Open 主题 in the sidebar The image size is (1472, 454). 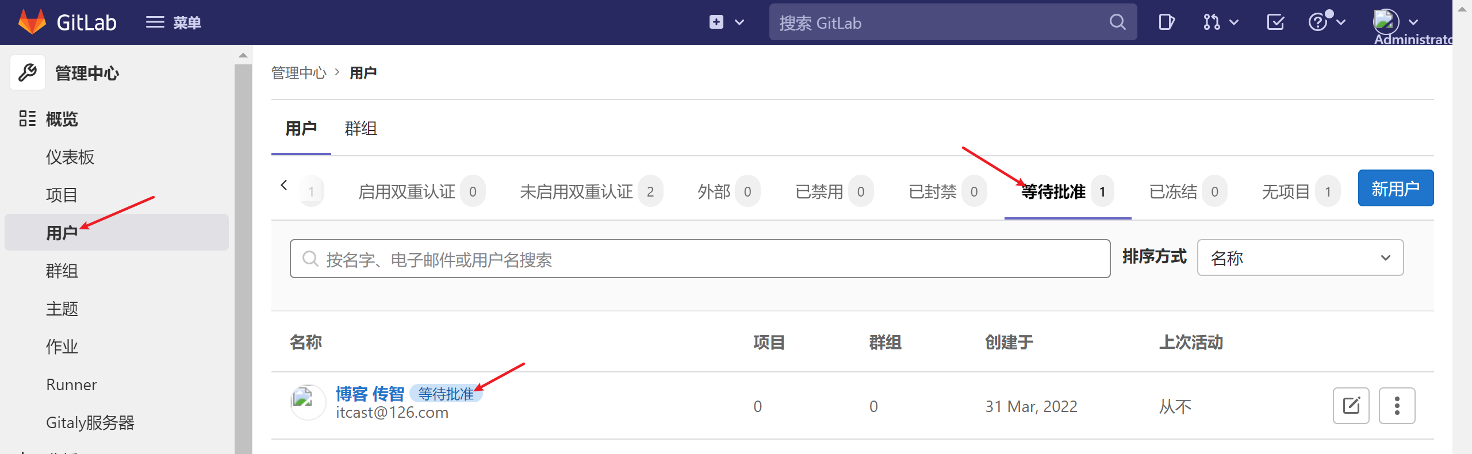coord(62,309)
